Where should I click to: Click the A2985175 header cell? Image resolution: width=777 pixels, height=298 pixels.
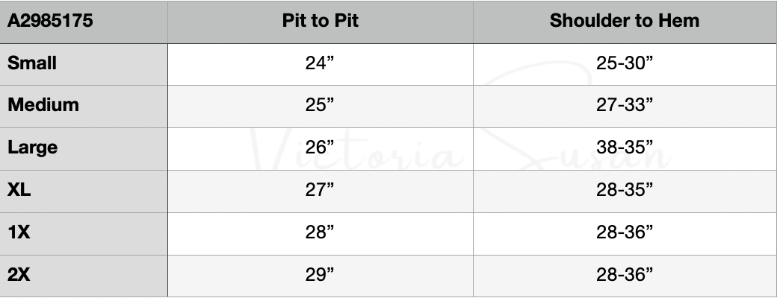tap(50, 21)
